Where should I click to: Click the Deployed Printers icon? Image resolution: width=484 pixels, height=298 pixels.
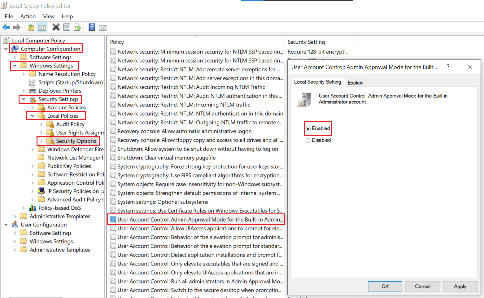click(33, 91)
